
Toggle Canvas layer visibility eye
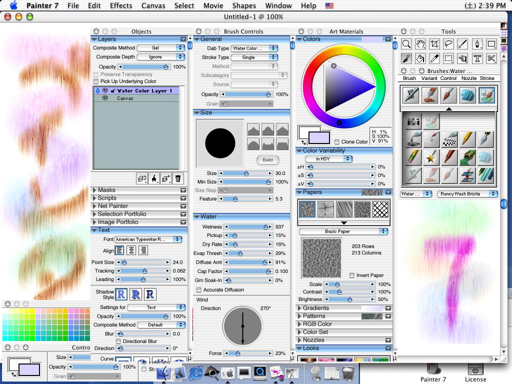point(104,98)
